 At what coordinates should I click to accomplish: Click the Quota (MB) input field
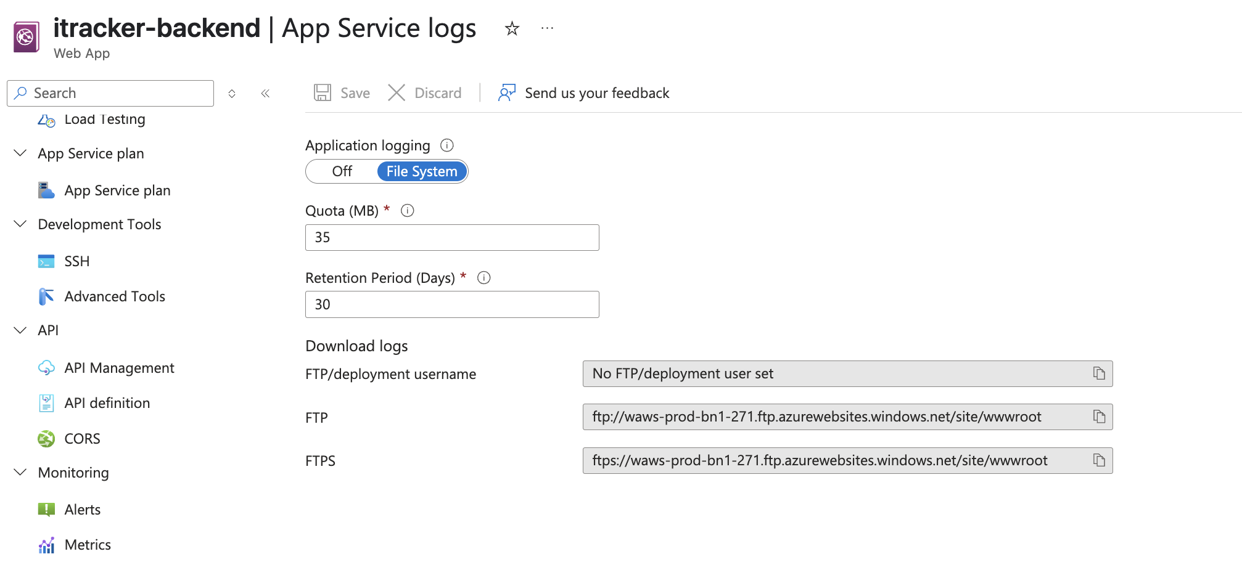[x=452, y=238]
